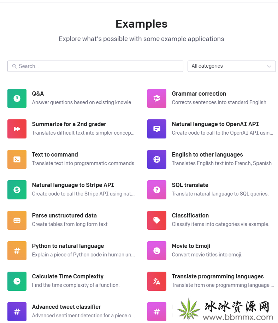Click the purple Advanced tweet classifier hash icon
Image resolution: width=278 pixels, height=323 pixels.
point(17,312)
